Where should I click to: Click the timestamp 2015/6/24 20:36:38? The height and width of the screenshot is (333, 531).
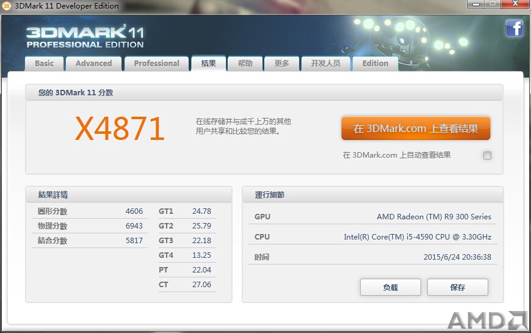tap(457, 257)
